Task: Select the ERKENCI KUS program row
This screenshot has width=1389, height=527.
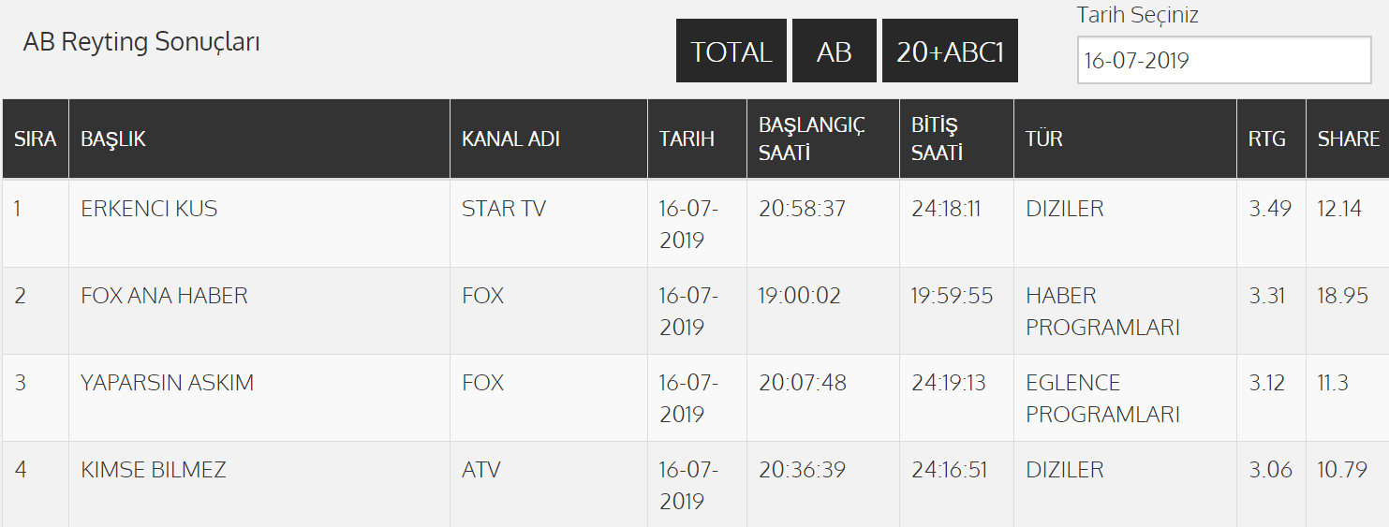Action: pyautogui.click(x=149, y=209)
